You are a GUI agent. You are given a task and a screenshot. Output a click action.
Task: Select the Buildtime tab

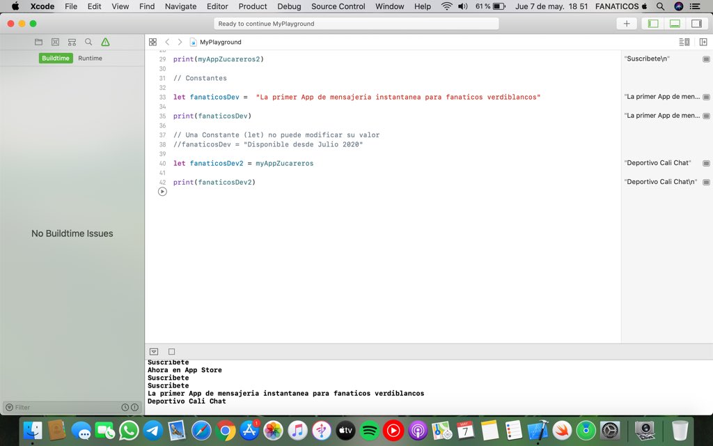tap(56, 59)
